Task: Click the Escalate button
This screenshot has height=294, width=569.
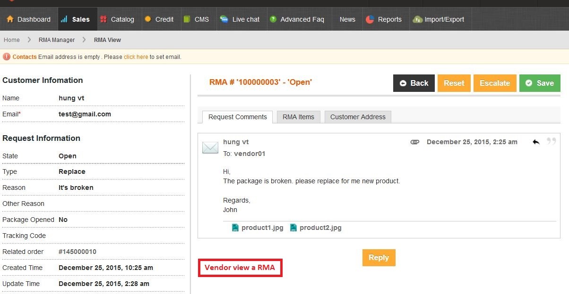Action: pyautogui.click(x=495, y=83)
